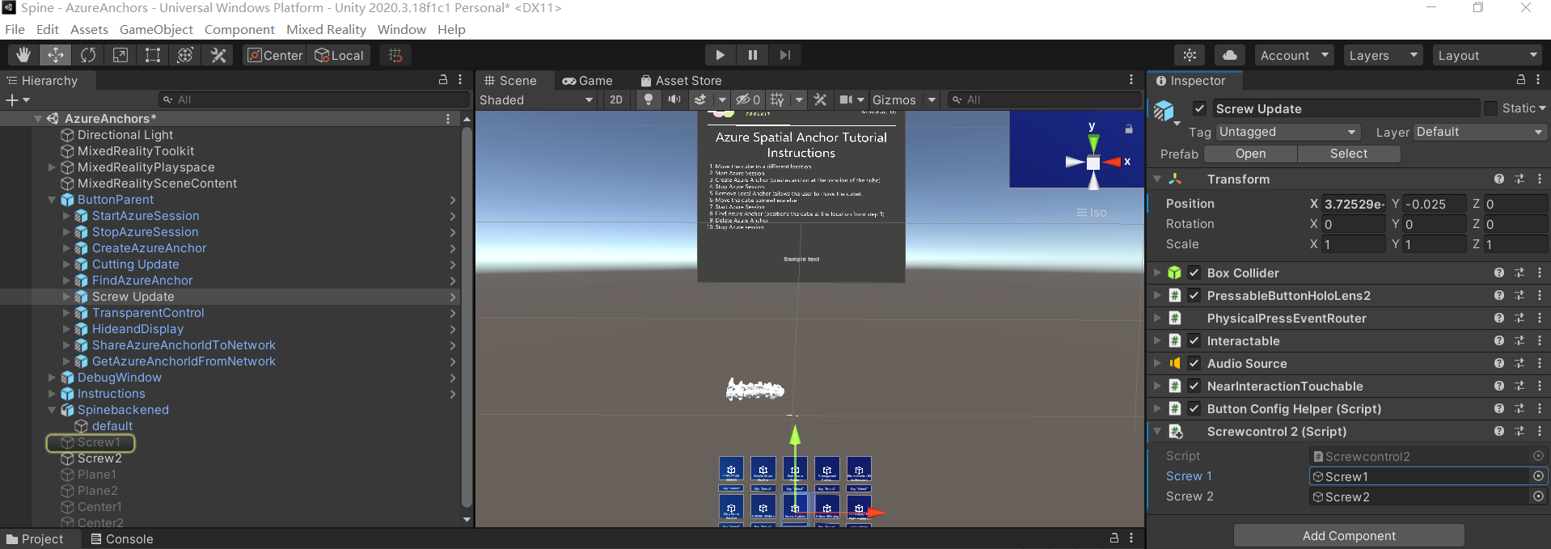Open Audio Source component options menu
This screenshot has width=1551, height=549.
click(1540, 364)
